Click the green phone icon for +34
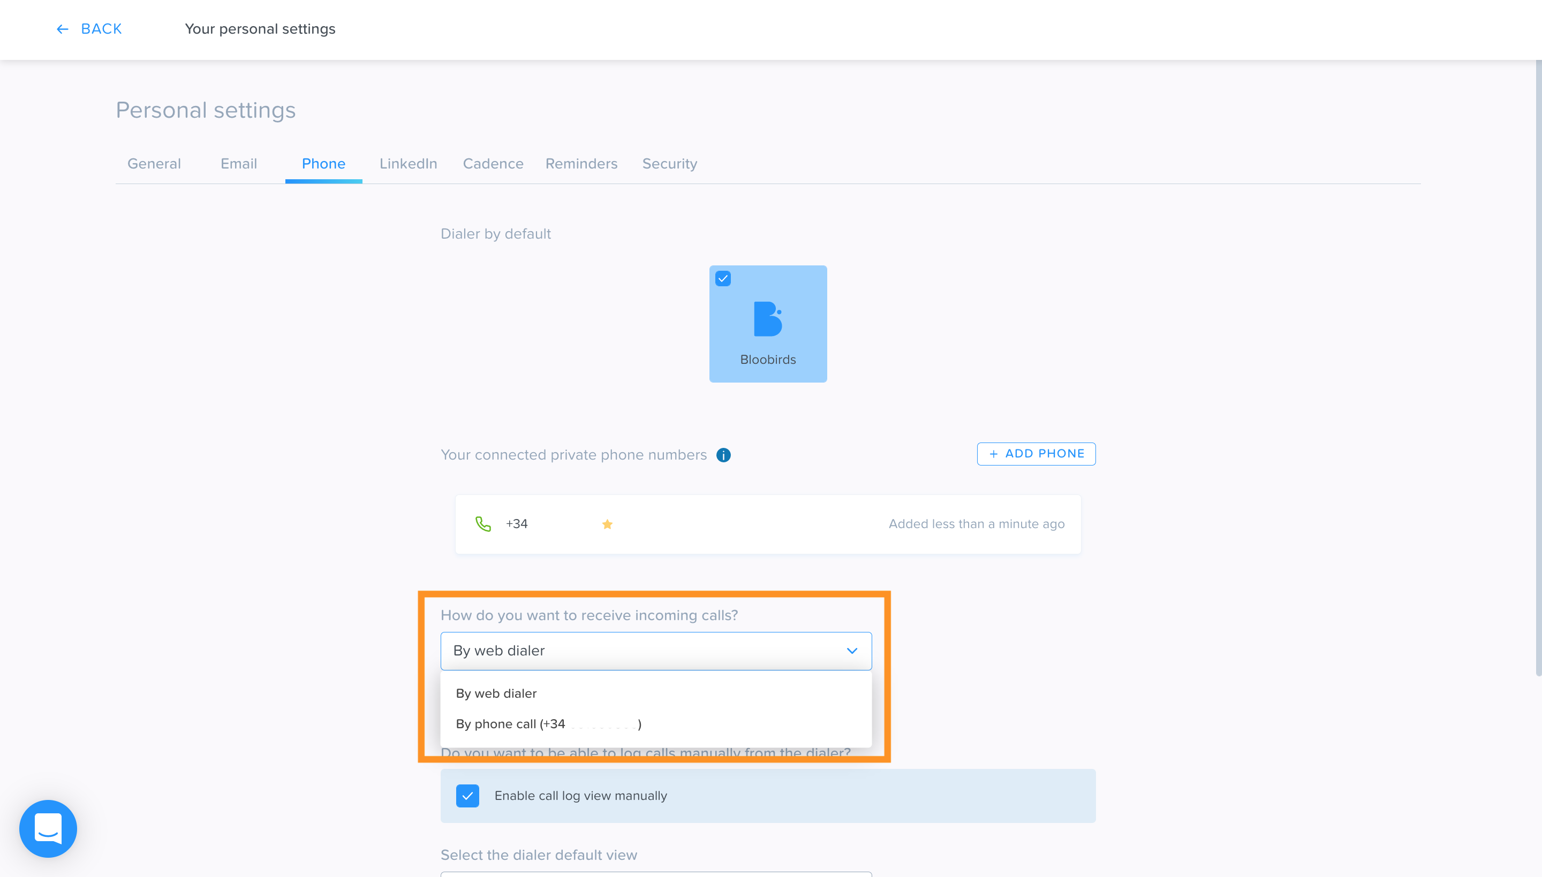The width and height of the screenshot is (1542, 877). pyautogui.click(x=483, y=523)
